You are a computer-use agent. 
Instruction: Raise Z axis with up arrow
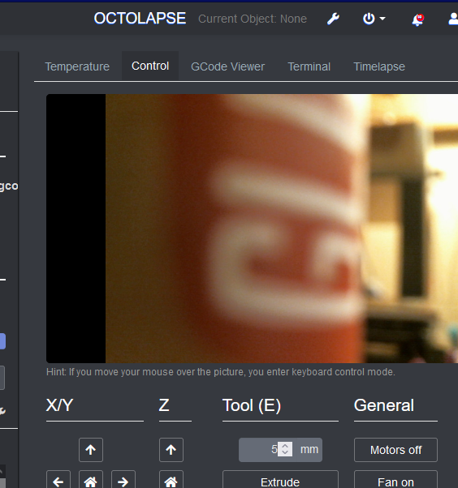[171, 450]
